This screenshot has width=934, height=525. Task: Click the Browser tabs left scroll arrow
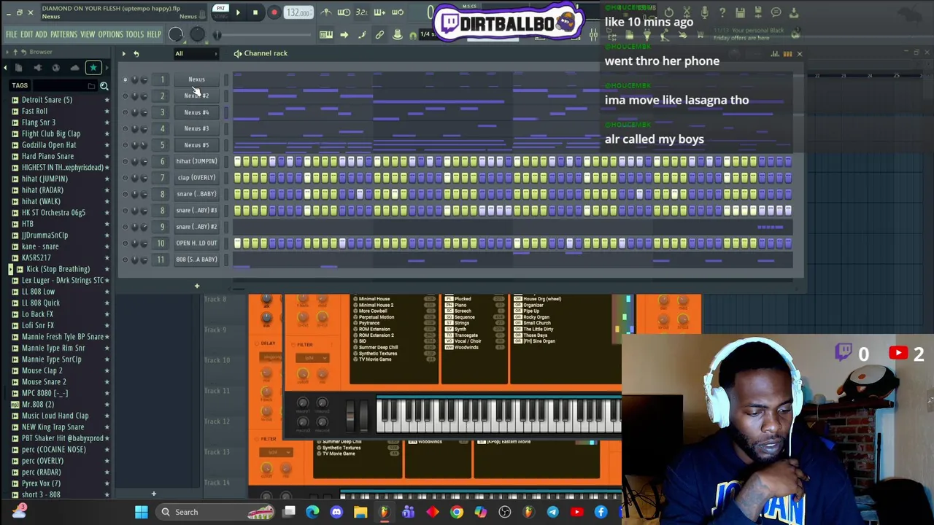coord(5,68)
